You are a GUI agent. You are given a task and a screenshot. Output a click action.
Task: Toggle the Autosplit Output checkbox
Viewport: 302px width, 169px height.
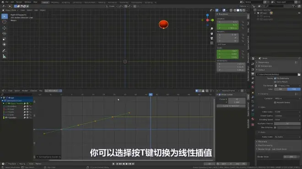pos(275,102)
